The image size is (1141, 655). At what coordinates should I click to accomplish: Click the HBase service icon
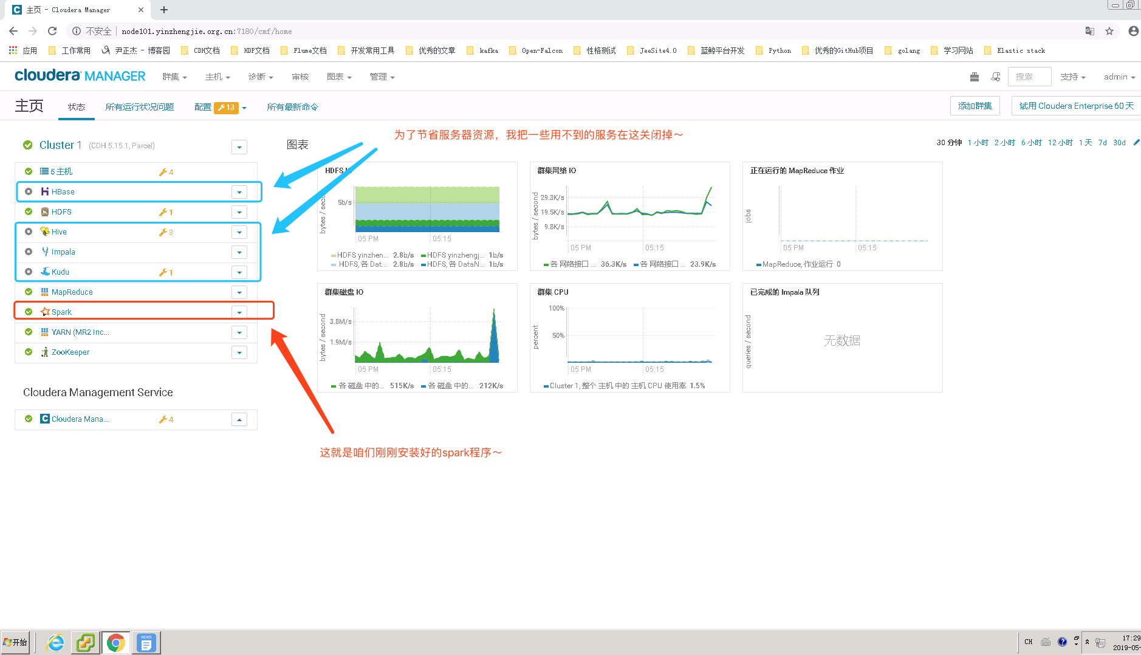coord(46,191)
